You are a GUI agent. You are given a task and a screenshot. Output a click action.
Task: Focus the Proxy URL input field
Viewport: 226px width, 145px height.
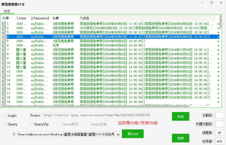pos(97,115)
